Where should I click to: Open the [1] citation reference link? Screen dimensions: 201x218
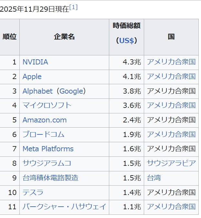(x=73, y=7)
